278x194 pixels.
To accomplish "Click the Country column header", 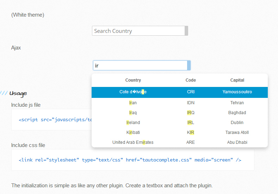I will click(133, 80).
